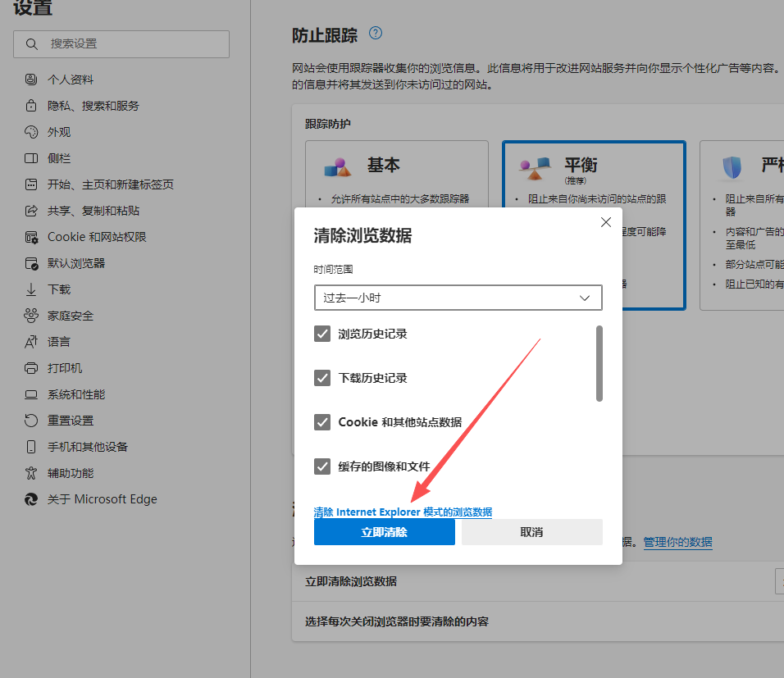This screenshot has height=678, width=784.
Task: Click the 搜索设置 search field
Action: [121, 43]
